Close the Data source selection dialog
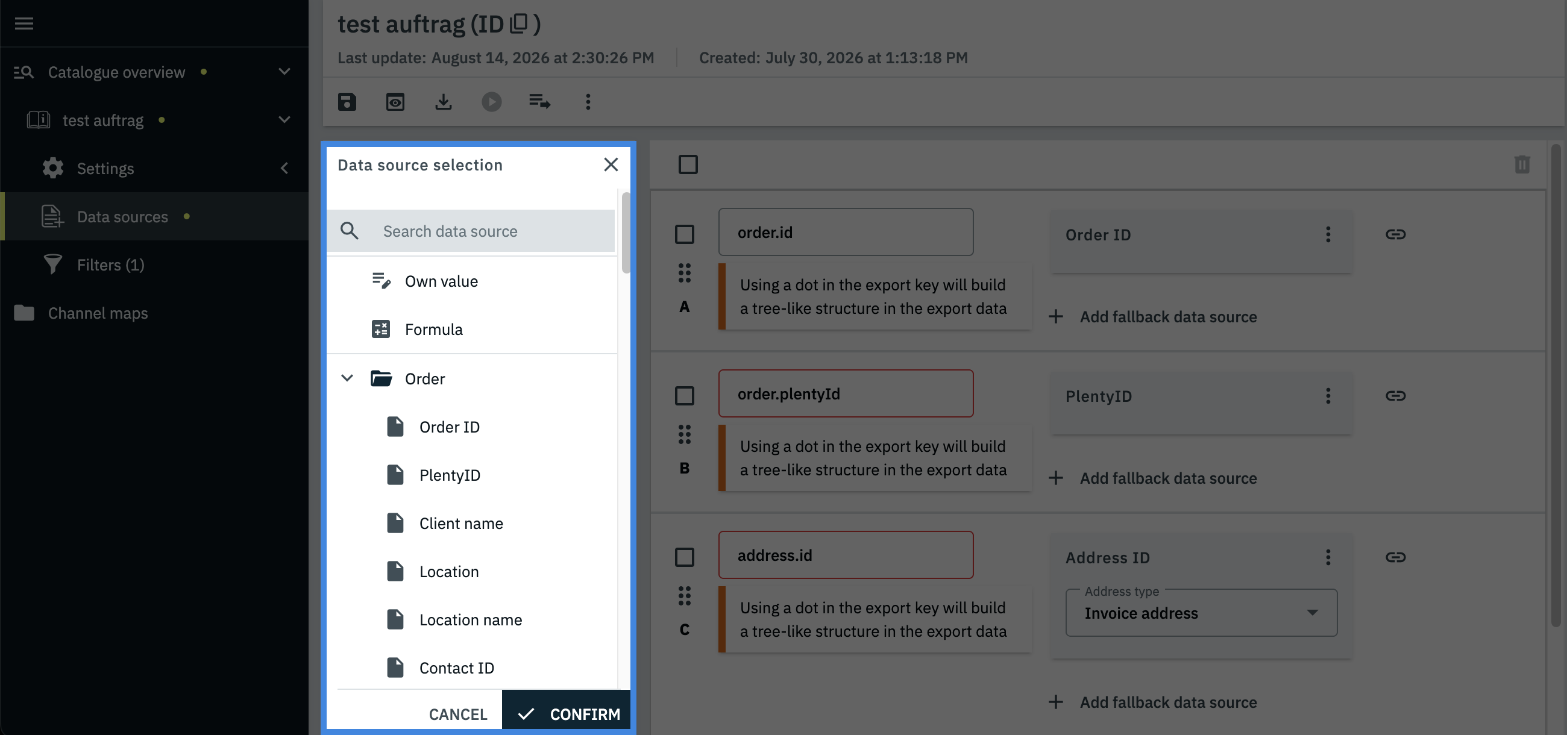Image resolution: width=1567 pixels, height=735 pixels. [611, 164]
